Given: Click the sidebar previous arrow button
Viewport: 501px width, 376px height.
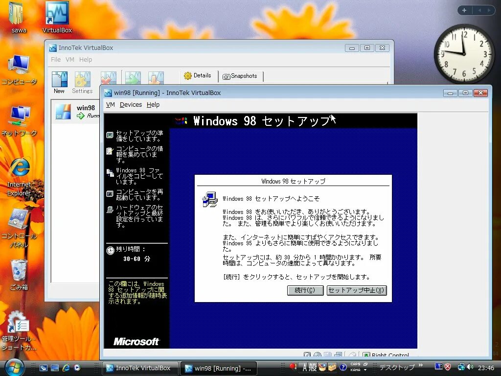Looking at the screenshot, I should pos(479,10).
